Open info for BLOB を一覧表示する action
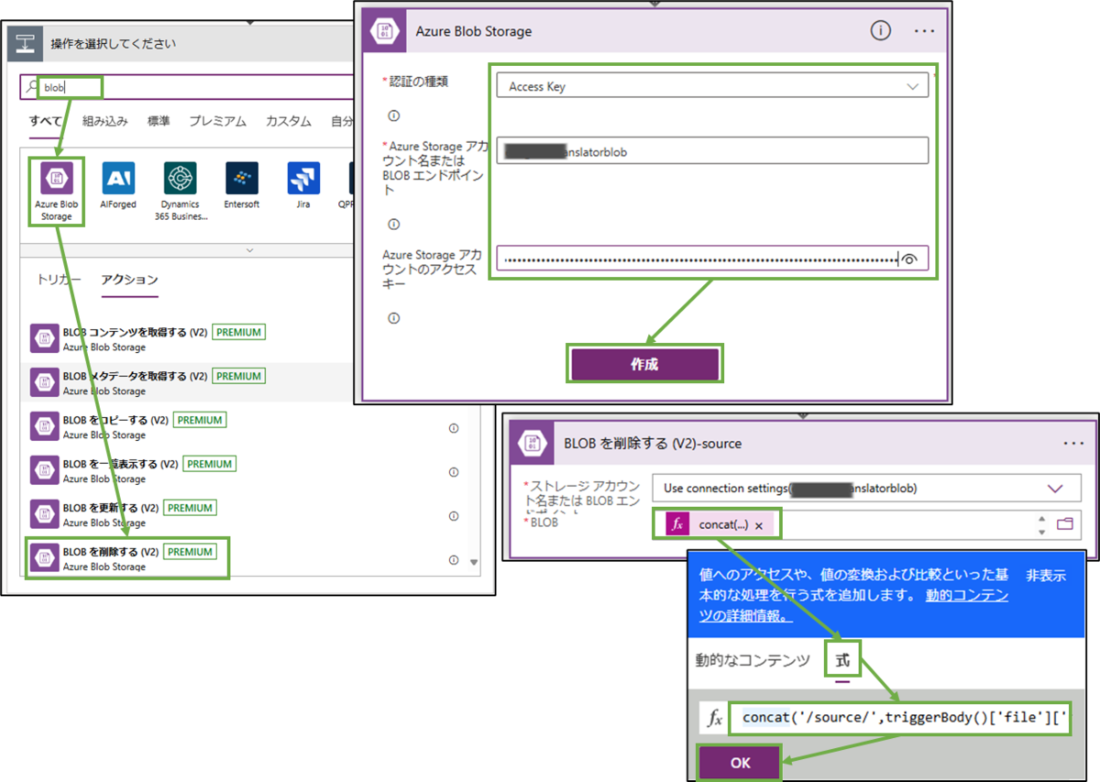This screenshot has width=1100, height=782. 454,472
